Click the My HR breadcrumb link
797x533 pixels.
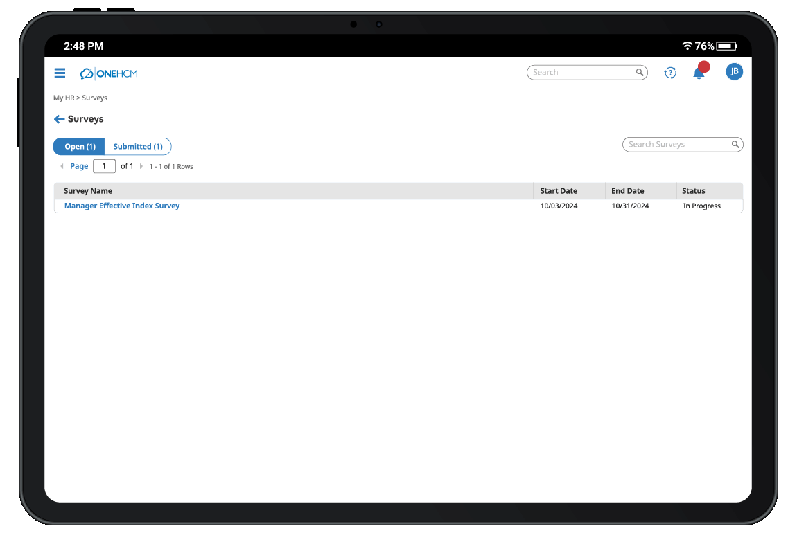tap(64, 98)
